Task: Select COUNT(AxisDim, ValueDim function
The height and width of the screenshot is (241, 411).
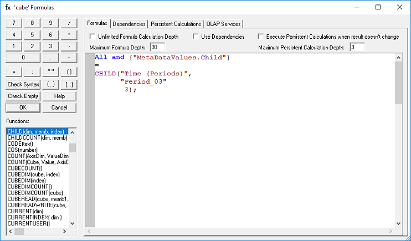Action: point(37,156)
